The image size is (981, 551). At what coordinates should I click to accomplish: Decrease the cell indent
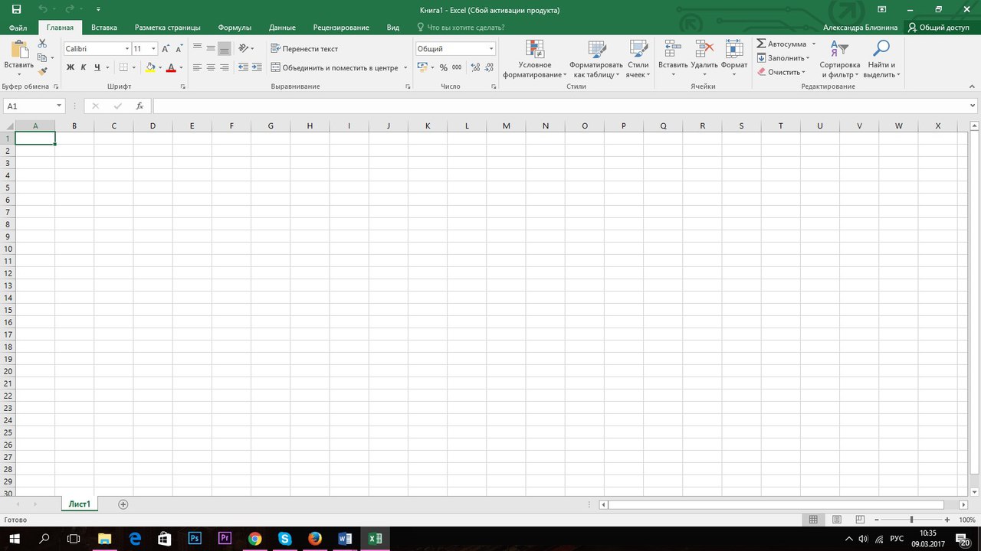pyautogui.click(x=244, y=67)
